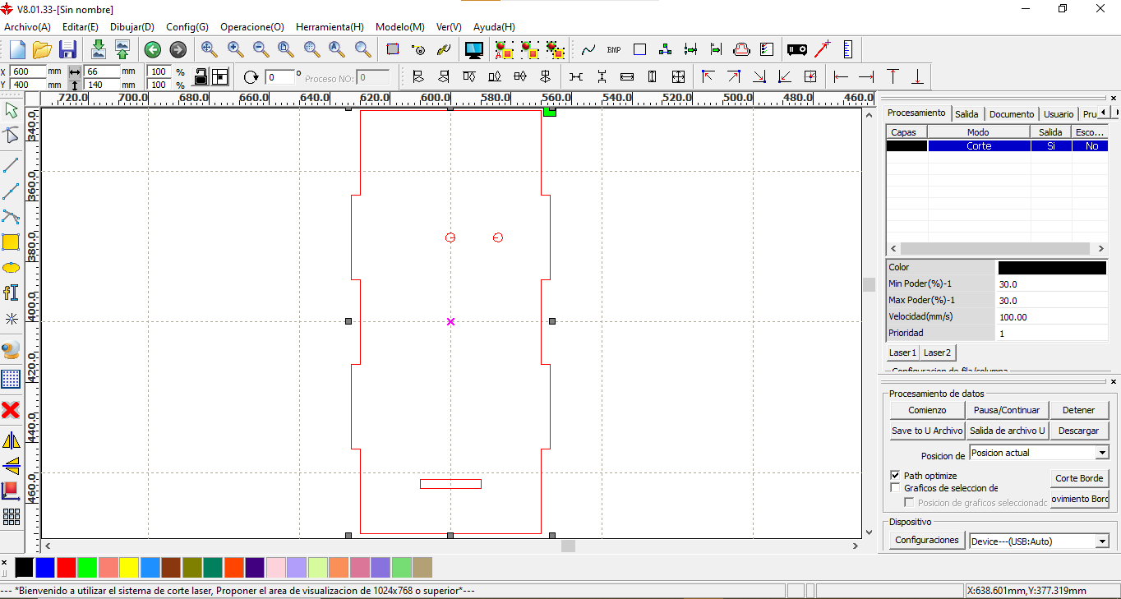Click the vertical mirror tool

click(x=11, y=466)
